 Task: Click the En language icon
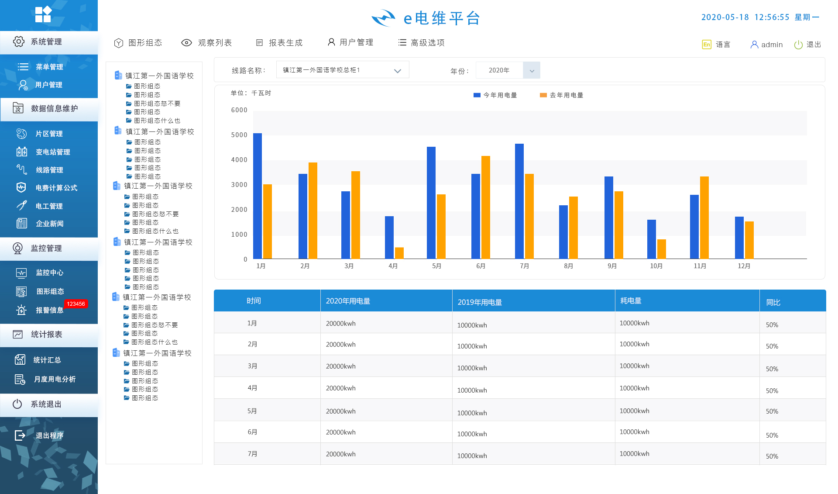[706, 45]
